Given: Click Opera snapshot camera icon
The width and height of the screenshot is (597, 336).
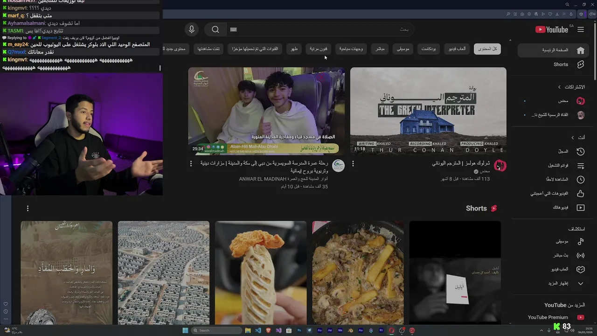Looking at the screenshot, I should point(522,14).
